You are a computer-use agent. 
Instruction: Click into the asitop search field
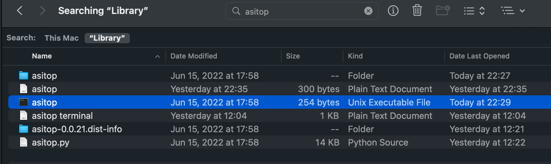point(302,11)
